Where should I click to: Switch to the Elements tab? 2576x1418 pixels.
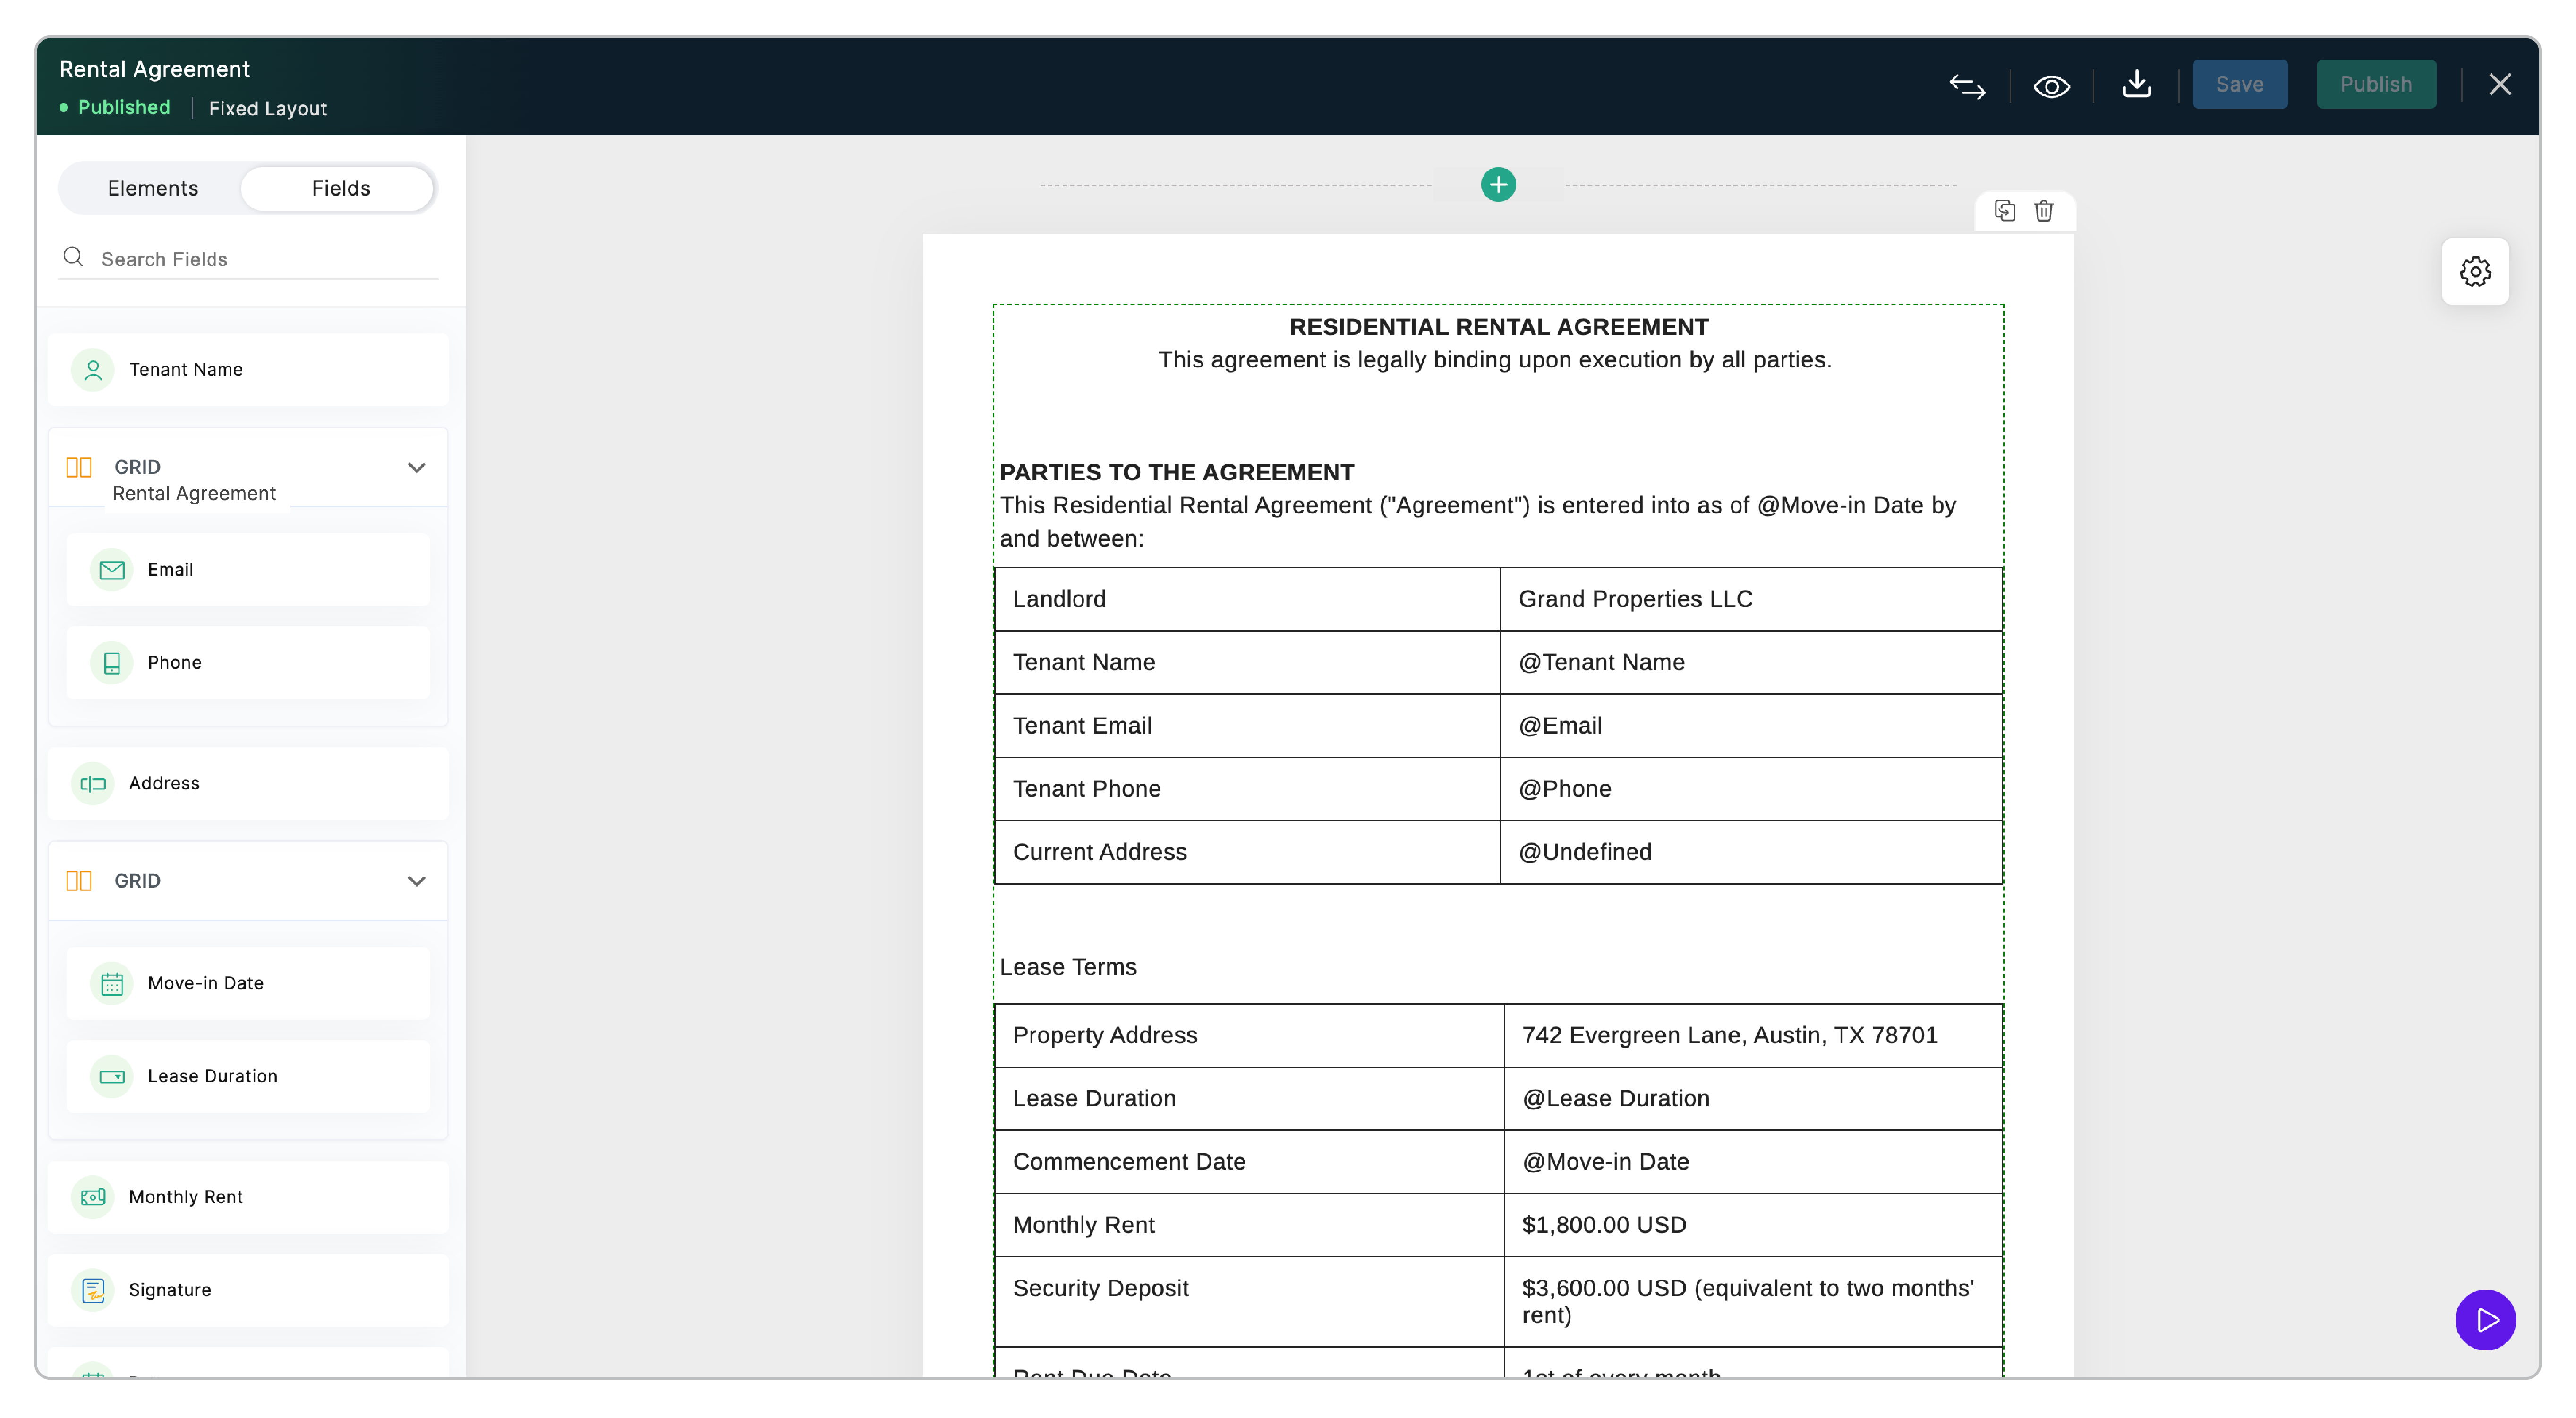(x=153, y=189)
